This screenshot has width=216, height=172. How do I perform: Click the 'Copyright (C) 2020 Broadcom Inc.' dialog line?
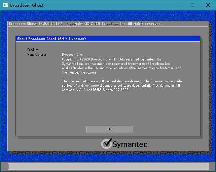click(x=112, y=59)
